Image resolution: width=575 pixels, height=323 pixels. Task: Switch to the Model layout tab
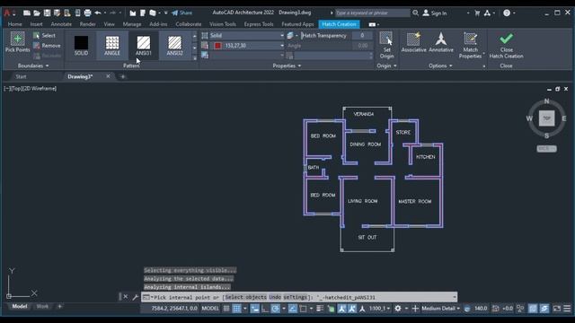[20, 306]
